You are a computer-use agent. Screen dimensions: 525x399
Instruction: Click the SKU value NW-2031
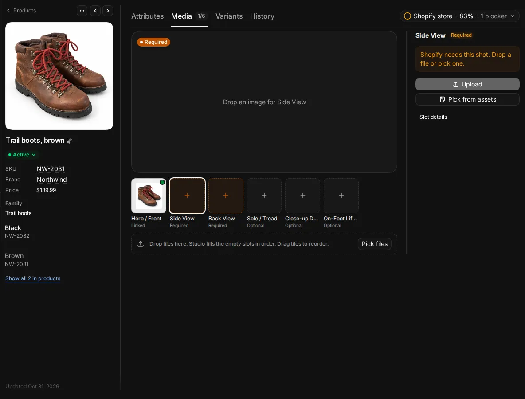[51, 169]
